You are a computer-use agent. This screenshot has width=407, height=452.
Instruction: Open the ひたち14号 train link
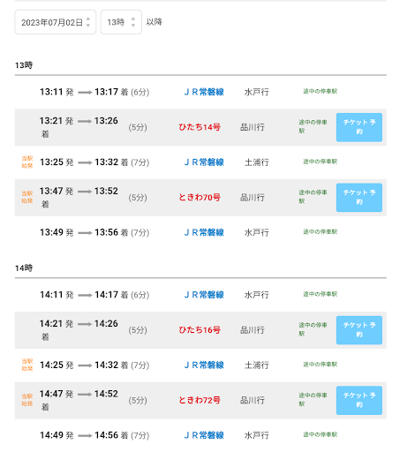pyautogui.click(x=200, y=127)
